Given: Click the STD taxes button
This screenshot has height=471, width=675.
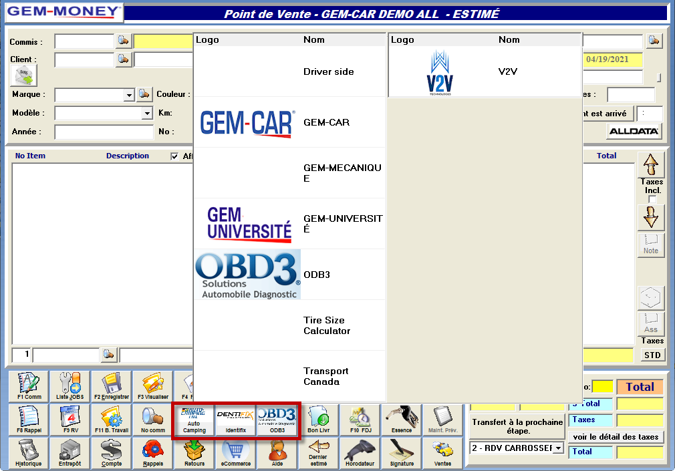Looking at the screenshot, I should (x=652, y=355).
